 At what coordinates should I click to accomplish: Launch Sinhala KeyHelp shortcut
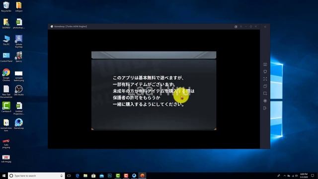pos(19,41)
